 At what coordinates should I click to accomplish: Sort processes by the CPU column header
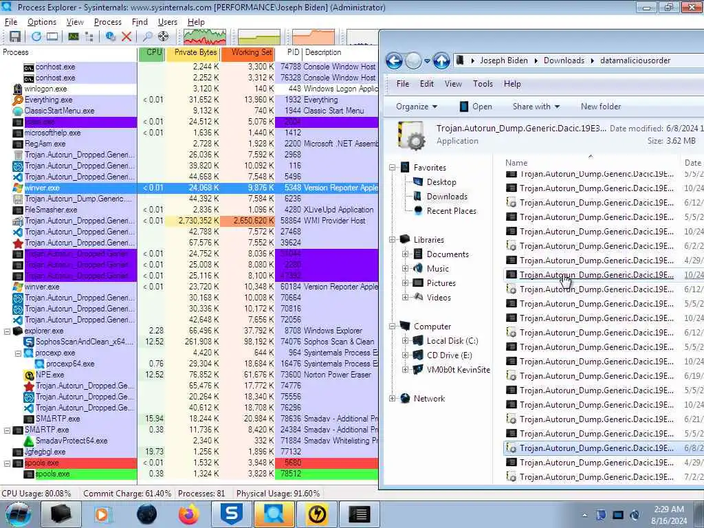[x=151, y=52]
